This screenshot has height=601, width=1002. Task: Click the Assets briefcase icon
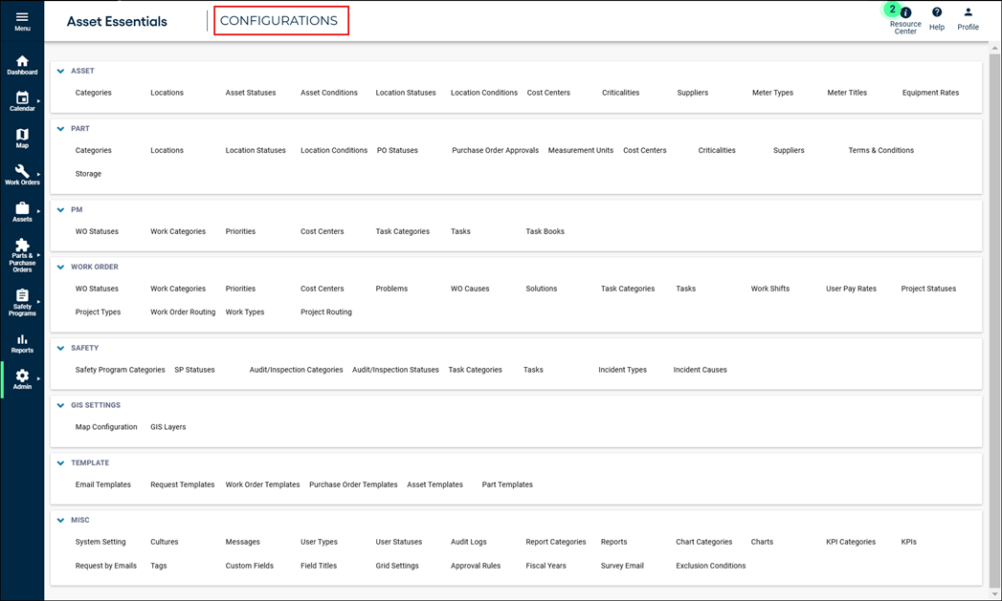point(22,208)
